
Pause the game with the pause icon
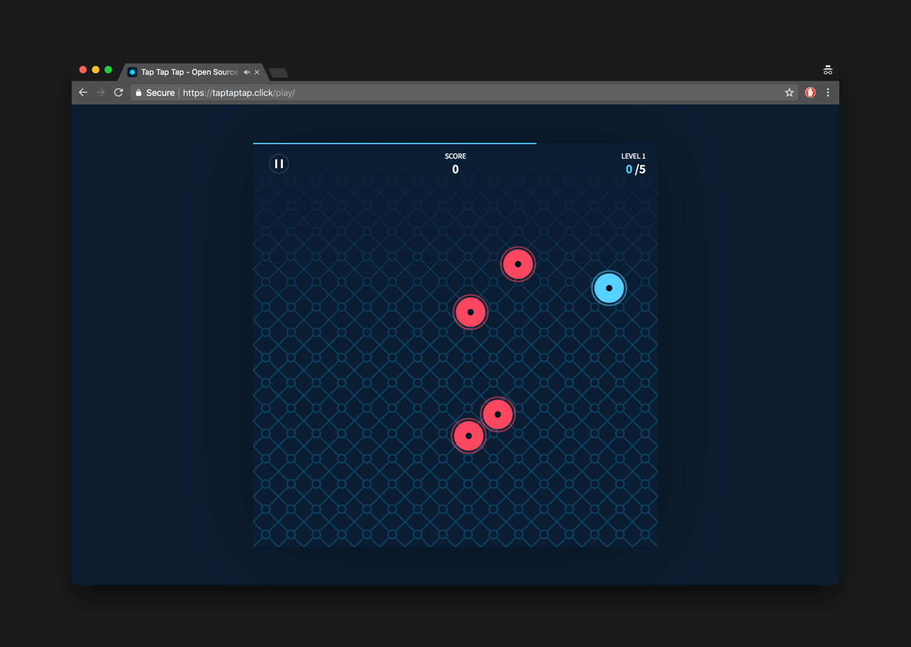pos(278,164)
